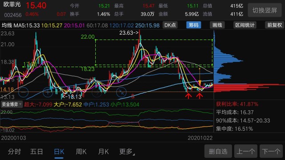The image size is (285, 160).
Task: Toggle the DK点 indicator
Action: click(x=170, y=25)
